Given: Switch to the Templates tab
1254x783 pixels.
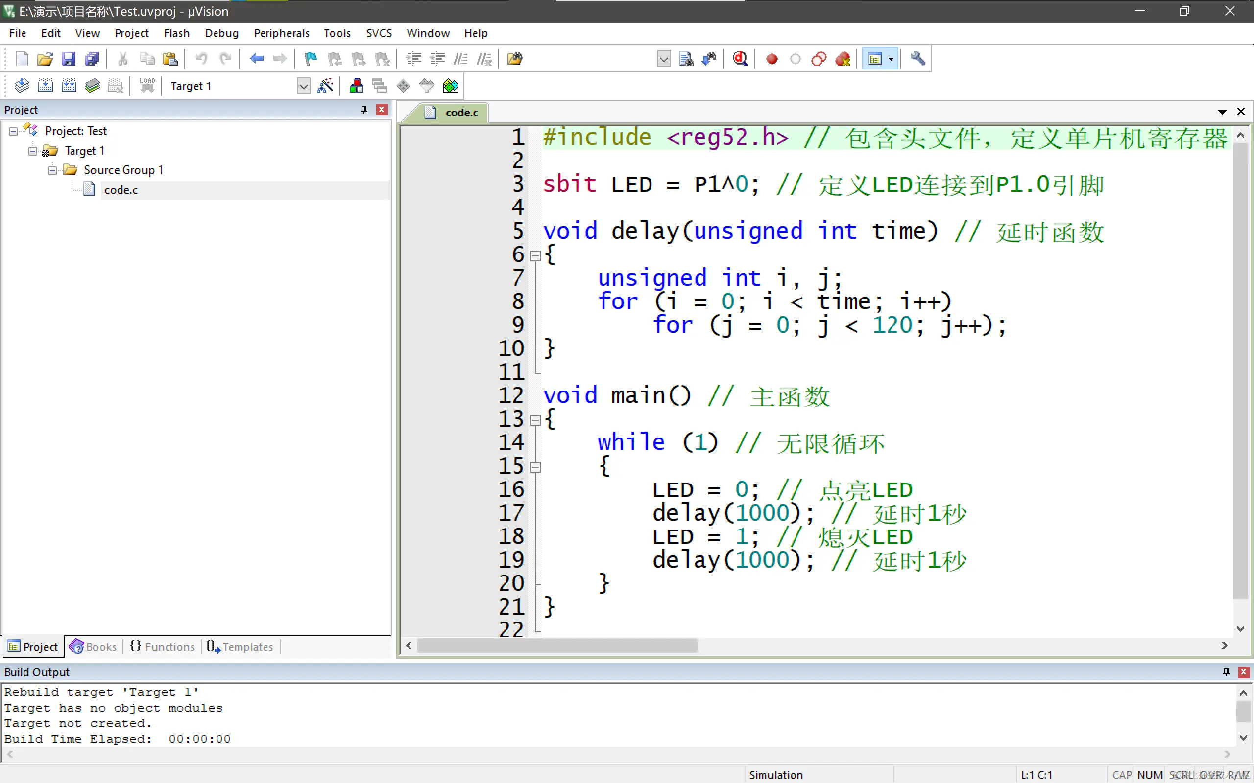Looking at the screenshot, I should pyautogui.click(x=240, y=647).
